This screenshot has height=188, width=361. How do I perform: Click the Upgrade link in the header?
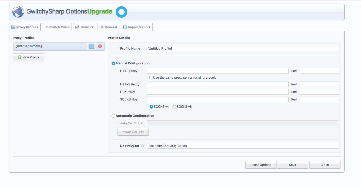(x=100, y=12)
